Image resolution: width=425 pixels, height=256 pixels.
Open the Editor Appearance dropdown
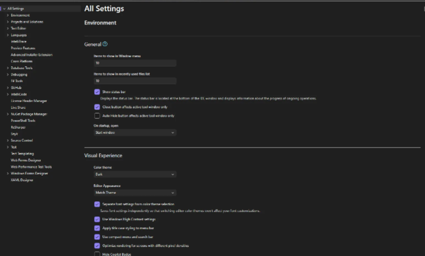point(135,193)
